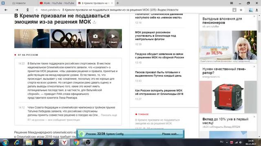Show hidden tray icons arrow
261x146 pixels.
[x=227, y=142]
